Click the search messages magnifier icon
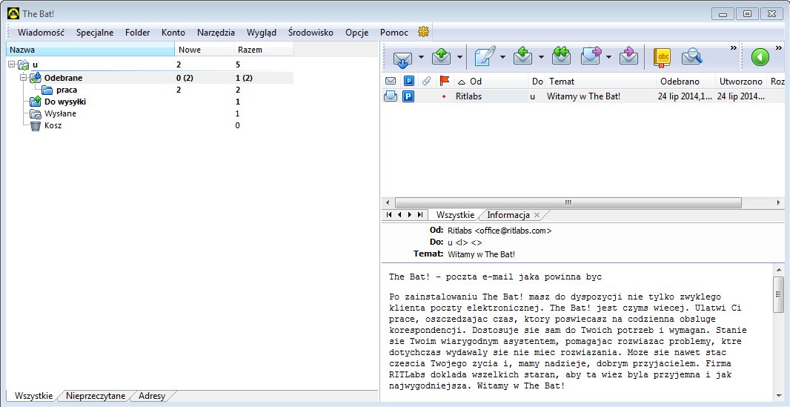Screen dimensions: 790x407 pyautogui.click(x=692, y=57)
